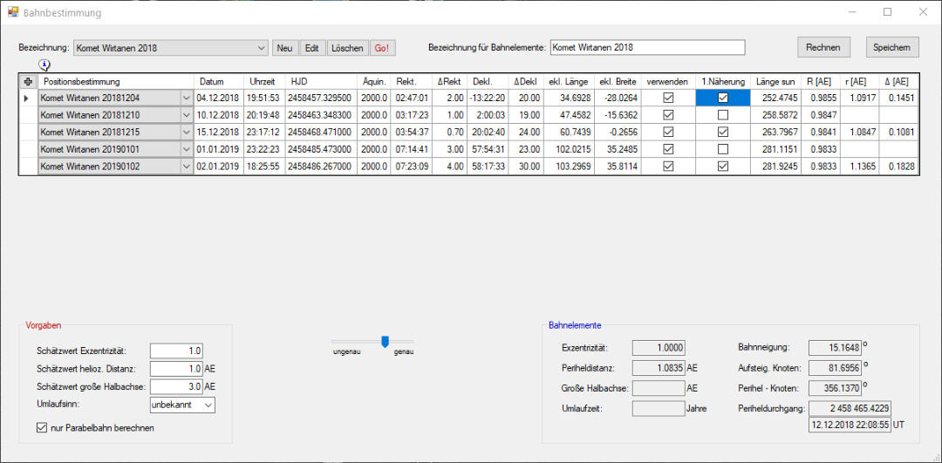942x463 pixels.
Task: Click the ungenau–genau accuracy slider
Action: (x=385, y=342)
